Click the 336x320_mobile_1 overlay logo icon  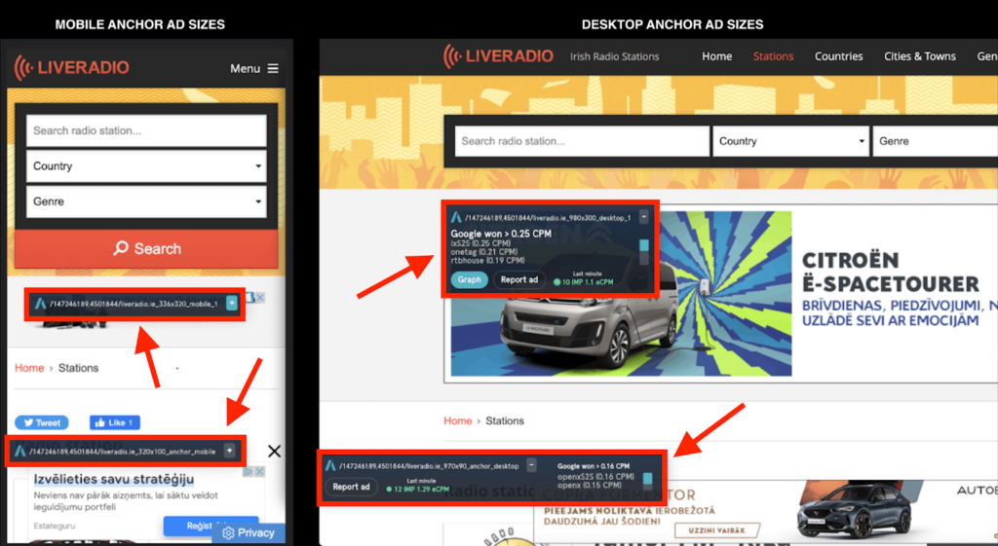click(40, 304)
